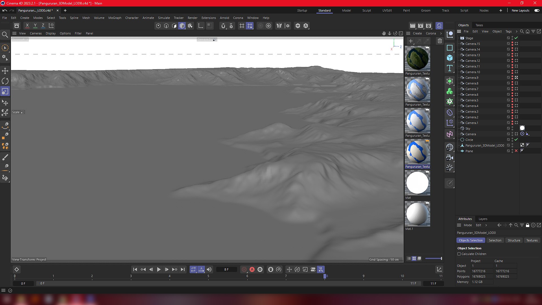Click the coordinate system icon beside Z
Screen dimensions: 542x305
(x=51, y=26)
